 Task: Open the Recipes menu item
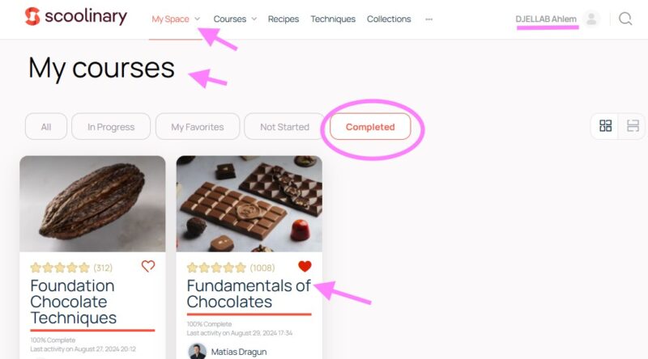click(x=283, y=19)
